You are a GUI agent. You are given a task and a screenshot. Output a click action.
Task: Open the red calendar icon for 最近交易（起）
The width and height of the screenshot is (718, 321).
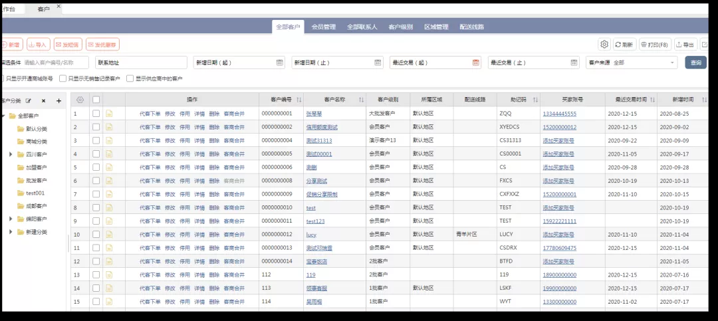pyautogui.click(x=476, y=62)
